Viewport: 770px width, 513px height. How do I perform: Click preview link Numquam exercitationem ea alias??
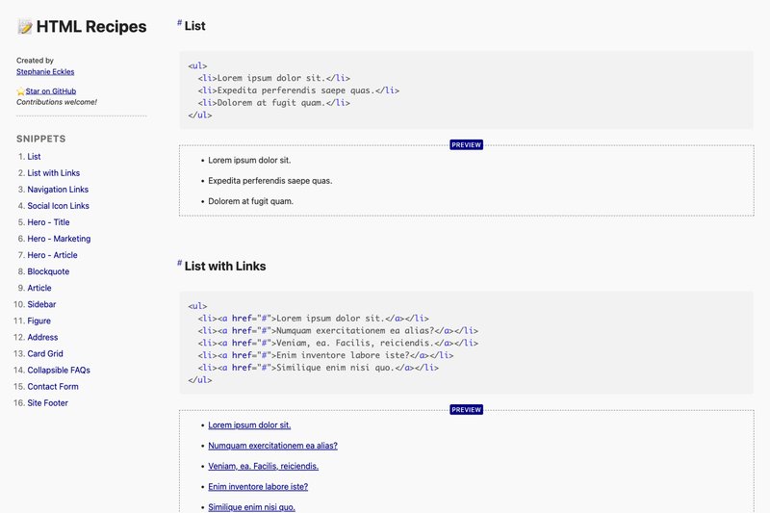point(273,446)
